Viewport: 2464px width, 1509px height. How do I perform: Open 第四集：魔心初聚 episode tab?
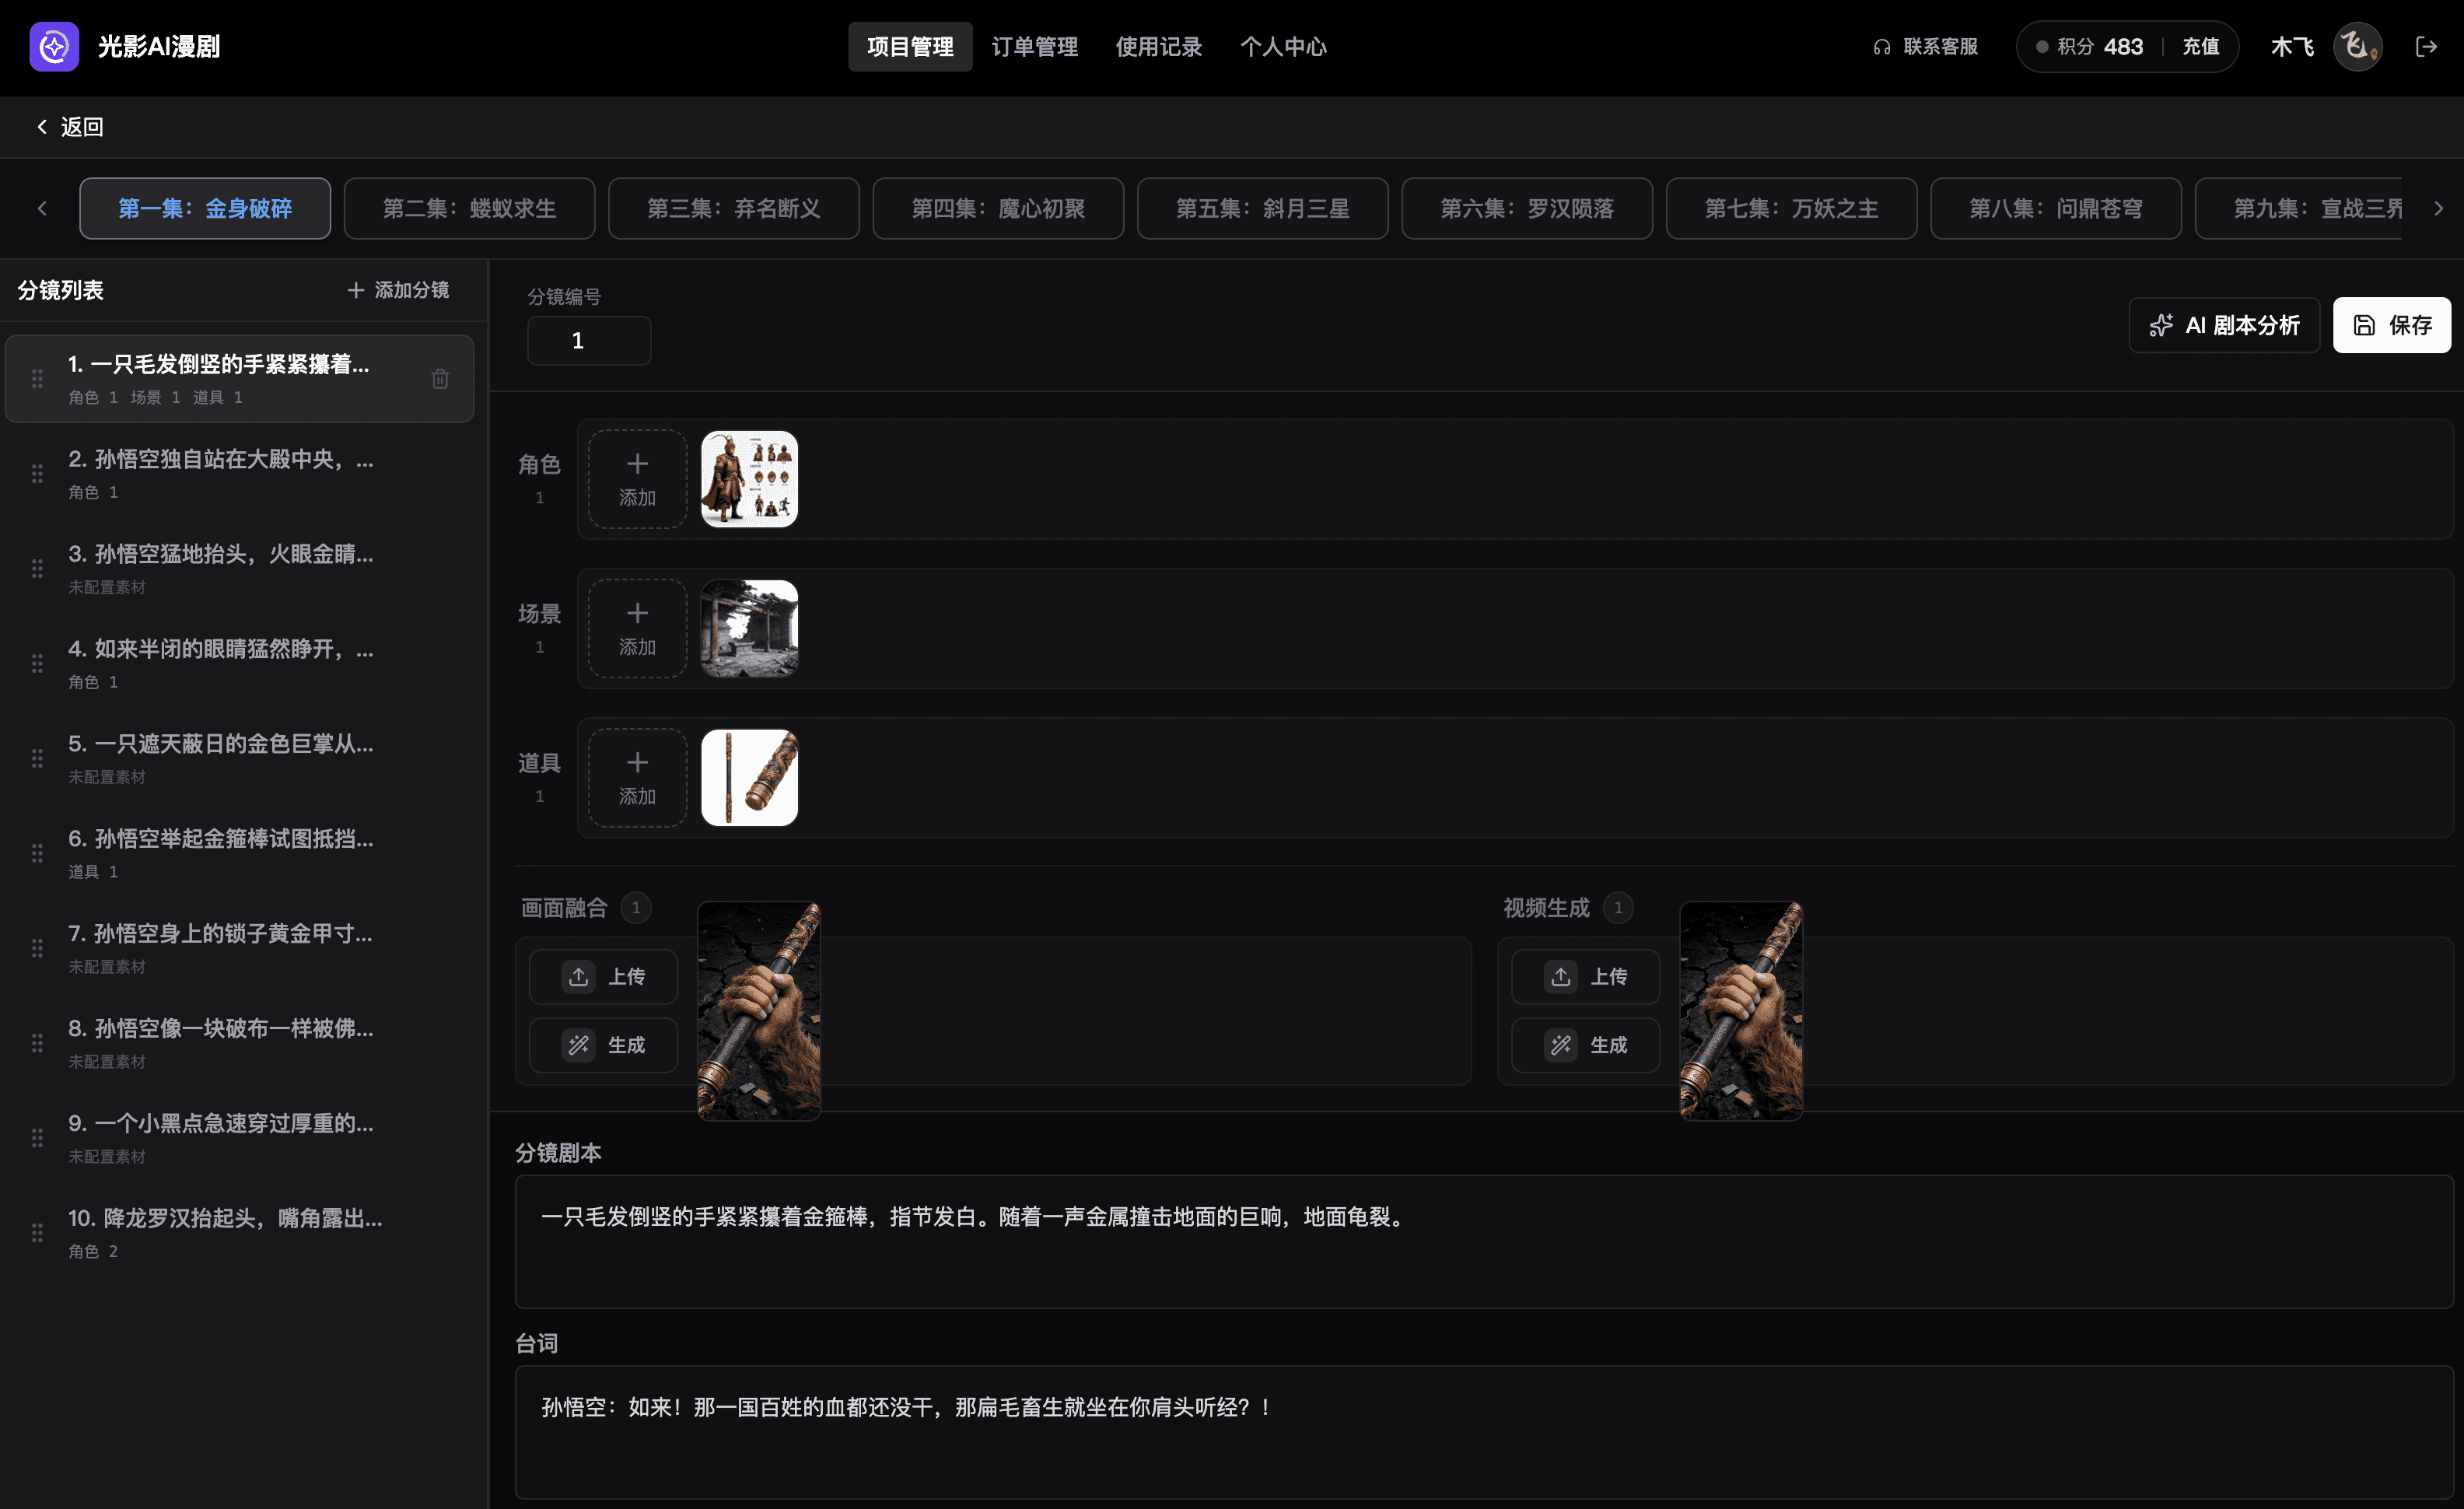(997, 208)
